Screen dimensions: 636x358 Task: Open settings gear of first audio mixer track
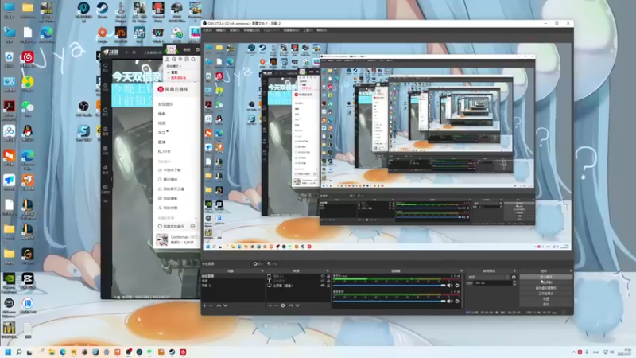[x=457, y=286]
